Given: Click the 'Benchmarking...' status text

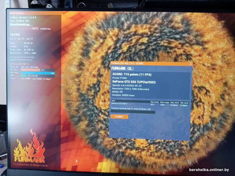Looking at the screenshot, I should point(21,24).
